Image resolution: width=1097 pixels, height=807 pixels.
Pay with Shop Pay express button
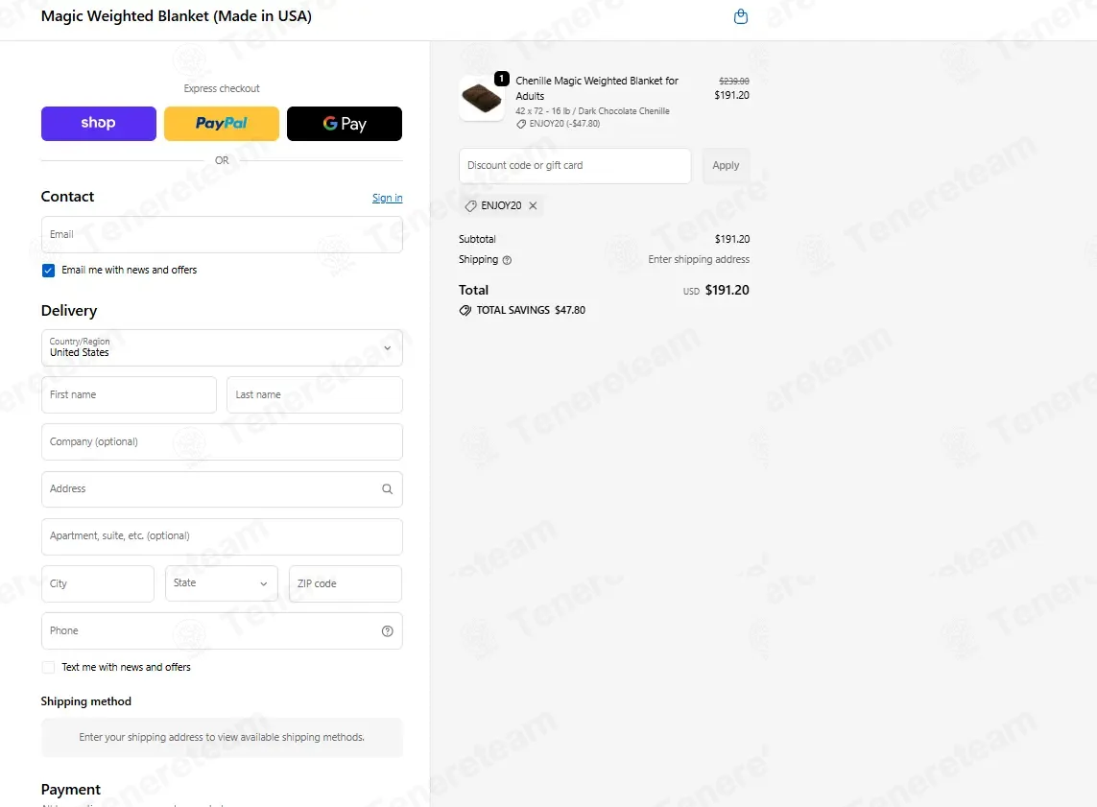pos(99,124)
